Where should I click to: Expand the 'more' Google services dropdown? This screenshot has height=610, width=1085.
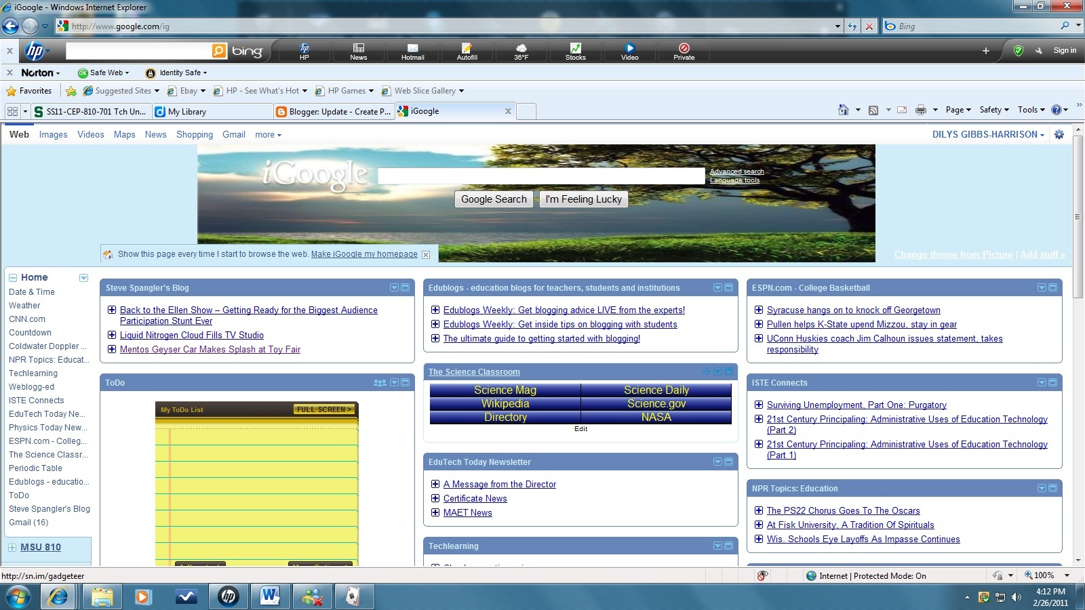click(268, 135)
